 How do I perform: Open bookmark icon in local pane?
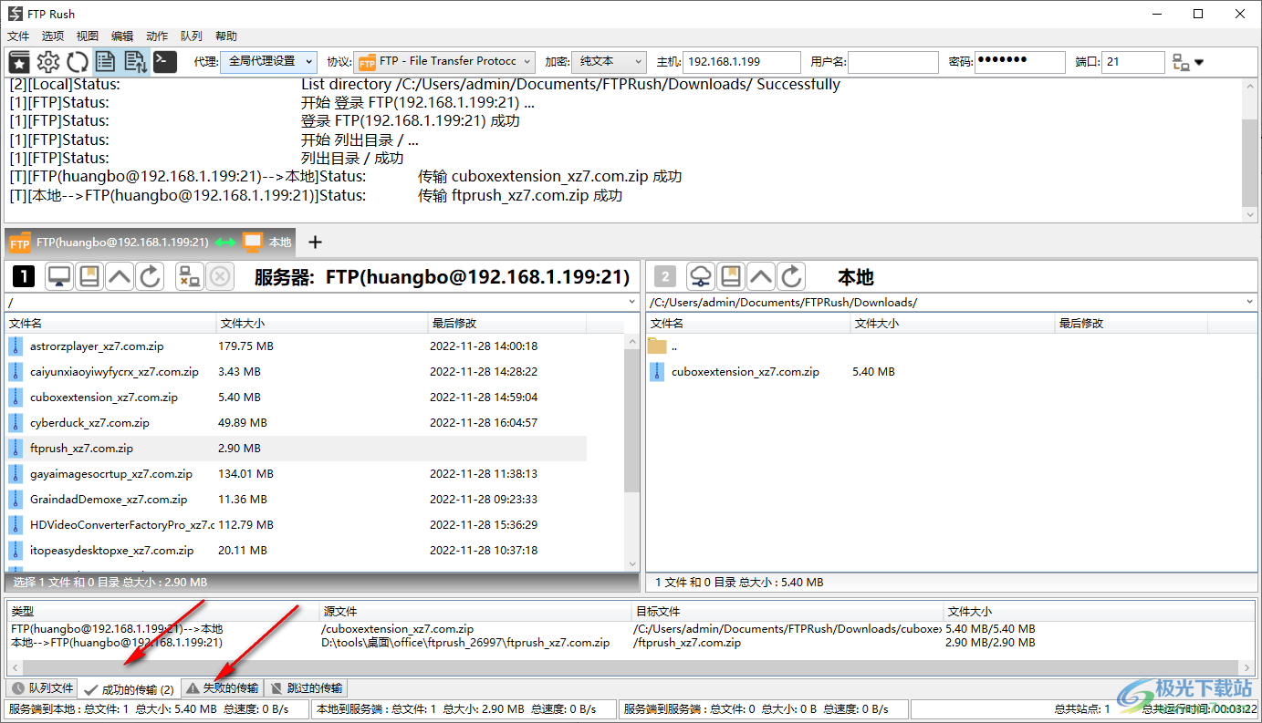731,277
